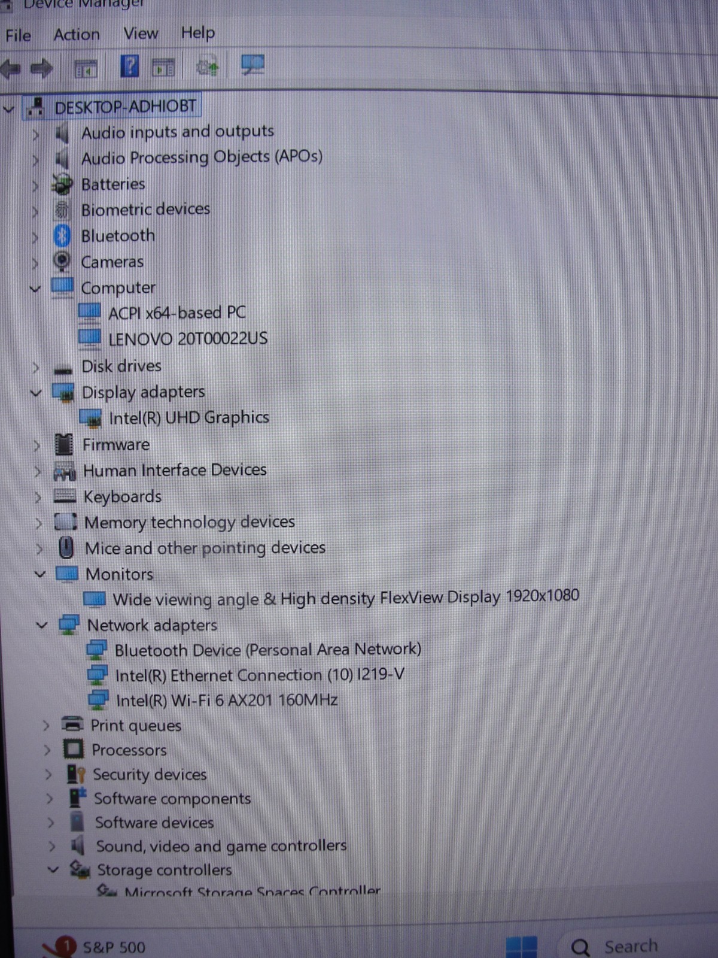Collapse the Monitors category
This screenshot has height=958, width=718.
pyautogui.click(x=40, y=574)
